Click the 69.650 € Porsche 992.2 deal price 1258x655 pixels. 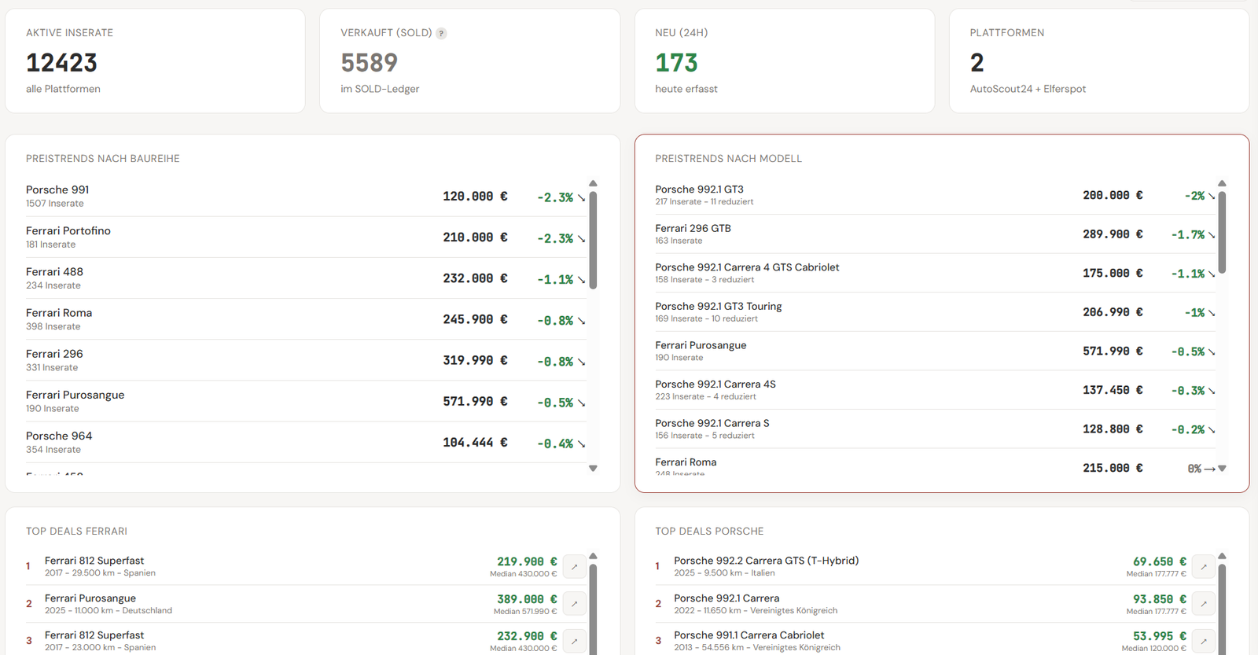coord(1159,561)
